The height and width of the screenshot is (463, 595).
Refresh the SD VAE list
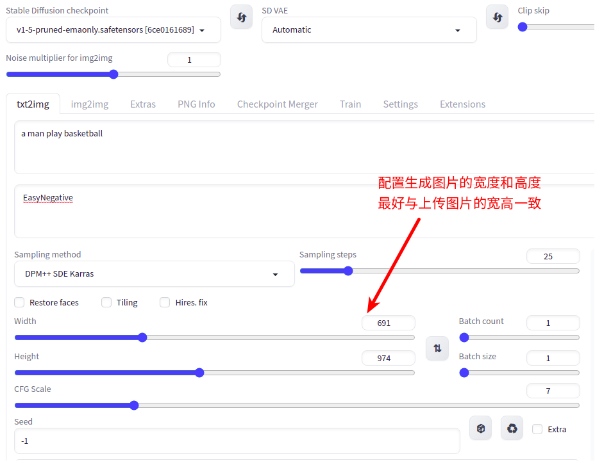click(497, 17)
